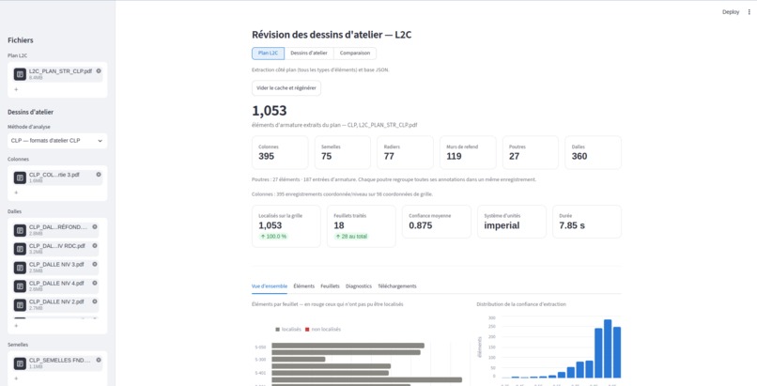Open the Méthode d'analyse CLP dropdown

point(57,141)
